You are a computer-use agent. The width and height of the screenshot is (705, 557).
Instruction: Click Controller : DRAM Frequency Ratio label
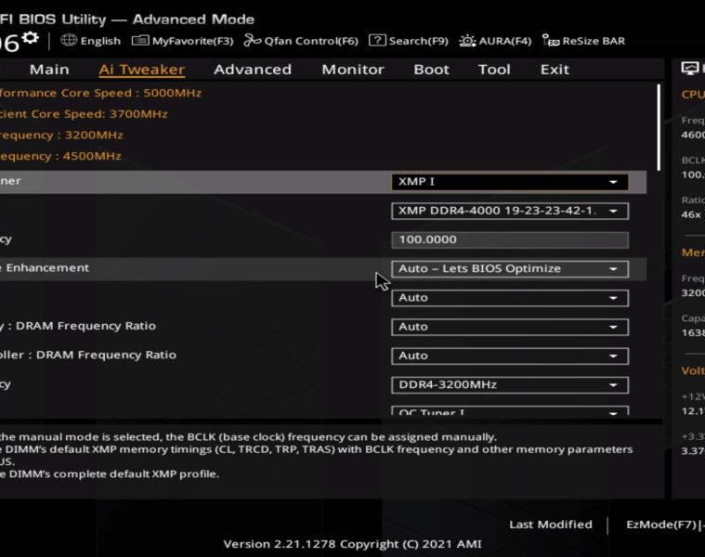pyautogui.click(x=88, y=355)
